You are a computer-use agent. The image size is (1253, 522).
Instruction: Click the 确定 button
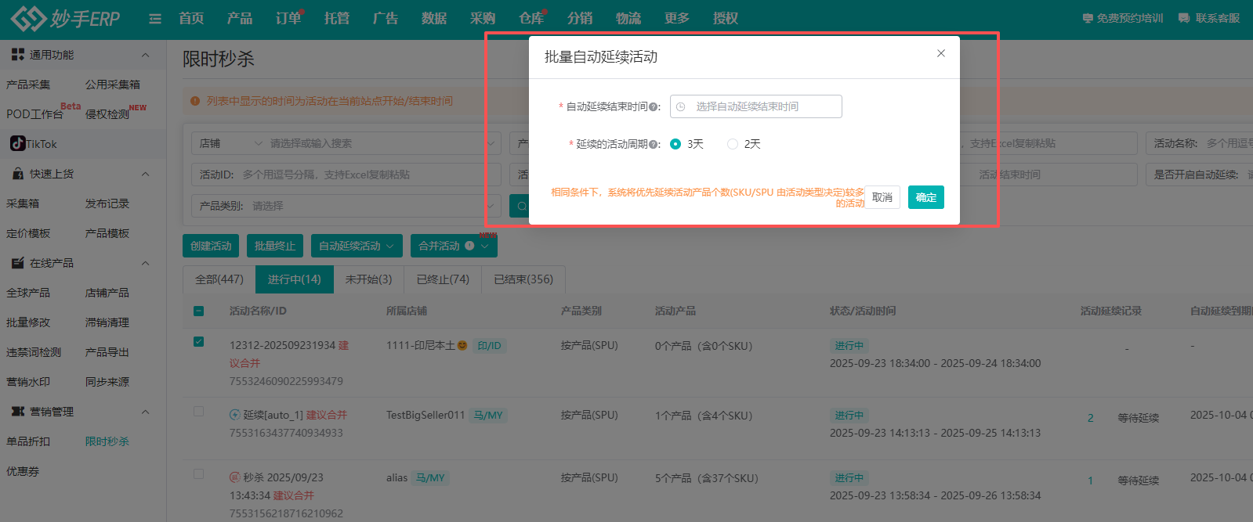coord(926,197)
